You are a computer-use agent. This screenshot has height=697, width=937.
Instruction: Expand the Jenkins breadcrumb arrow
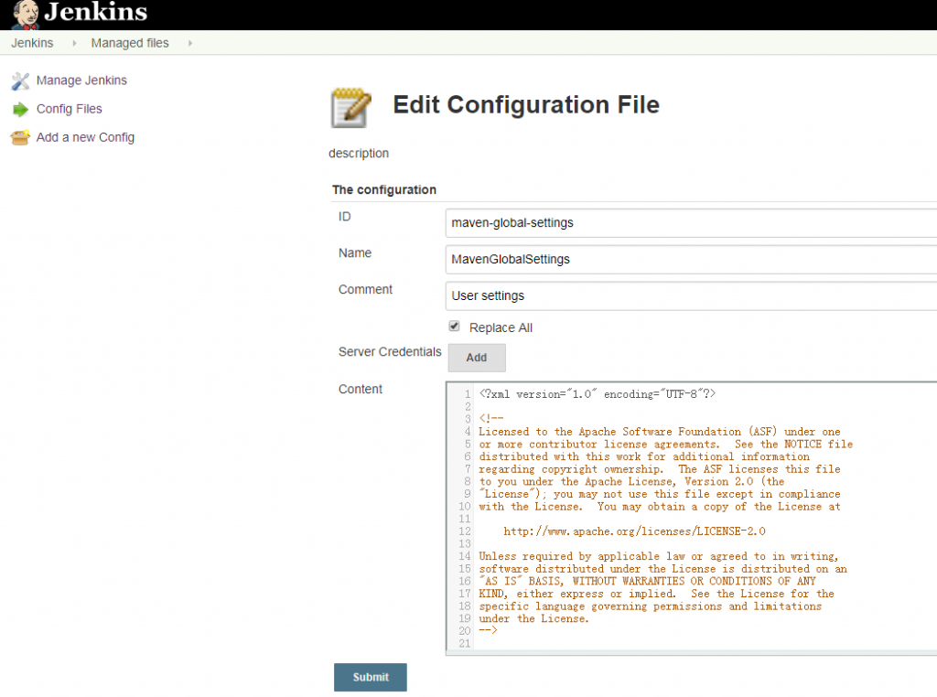[74, 43]
